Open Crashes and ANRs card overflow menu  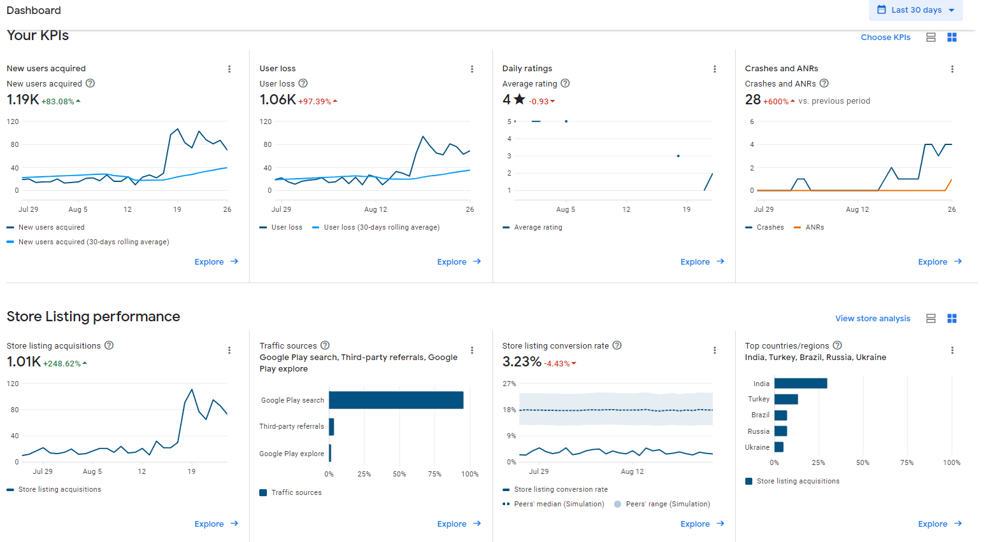[952, 69]
